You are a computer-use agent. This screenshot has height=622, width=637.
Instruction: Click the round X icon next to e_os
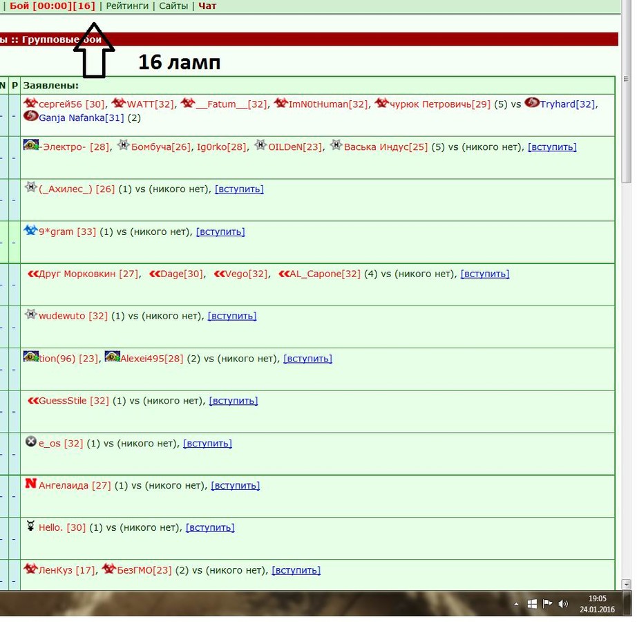(31, 442)
